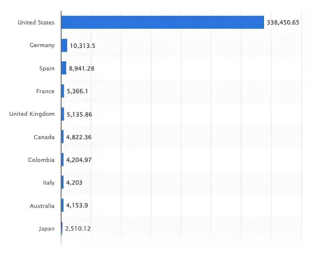Select the Japan axis label

point(46,229)
